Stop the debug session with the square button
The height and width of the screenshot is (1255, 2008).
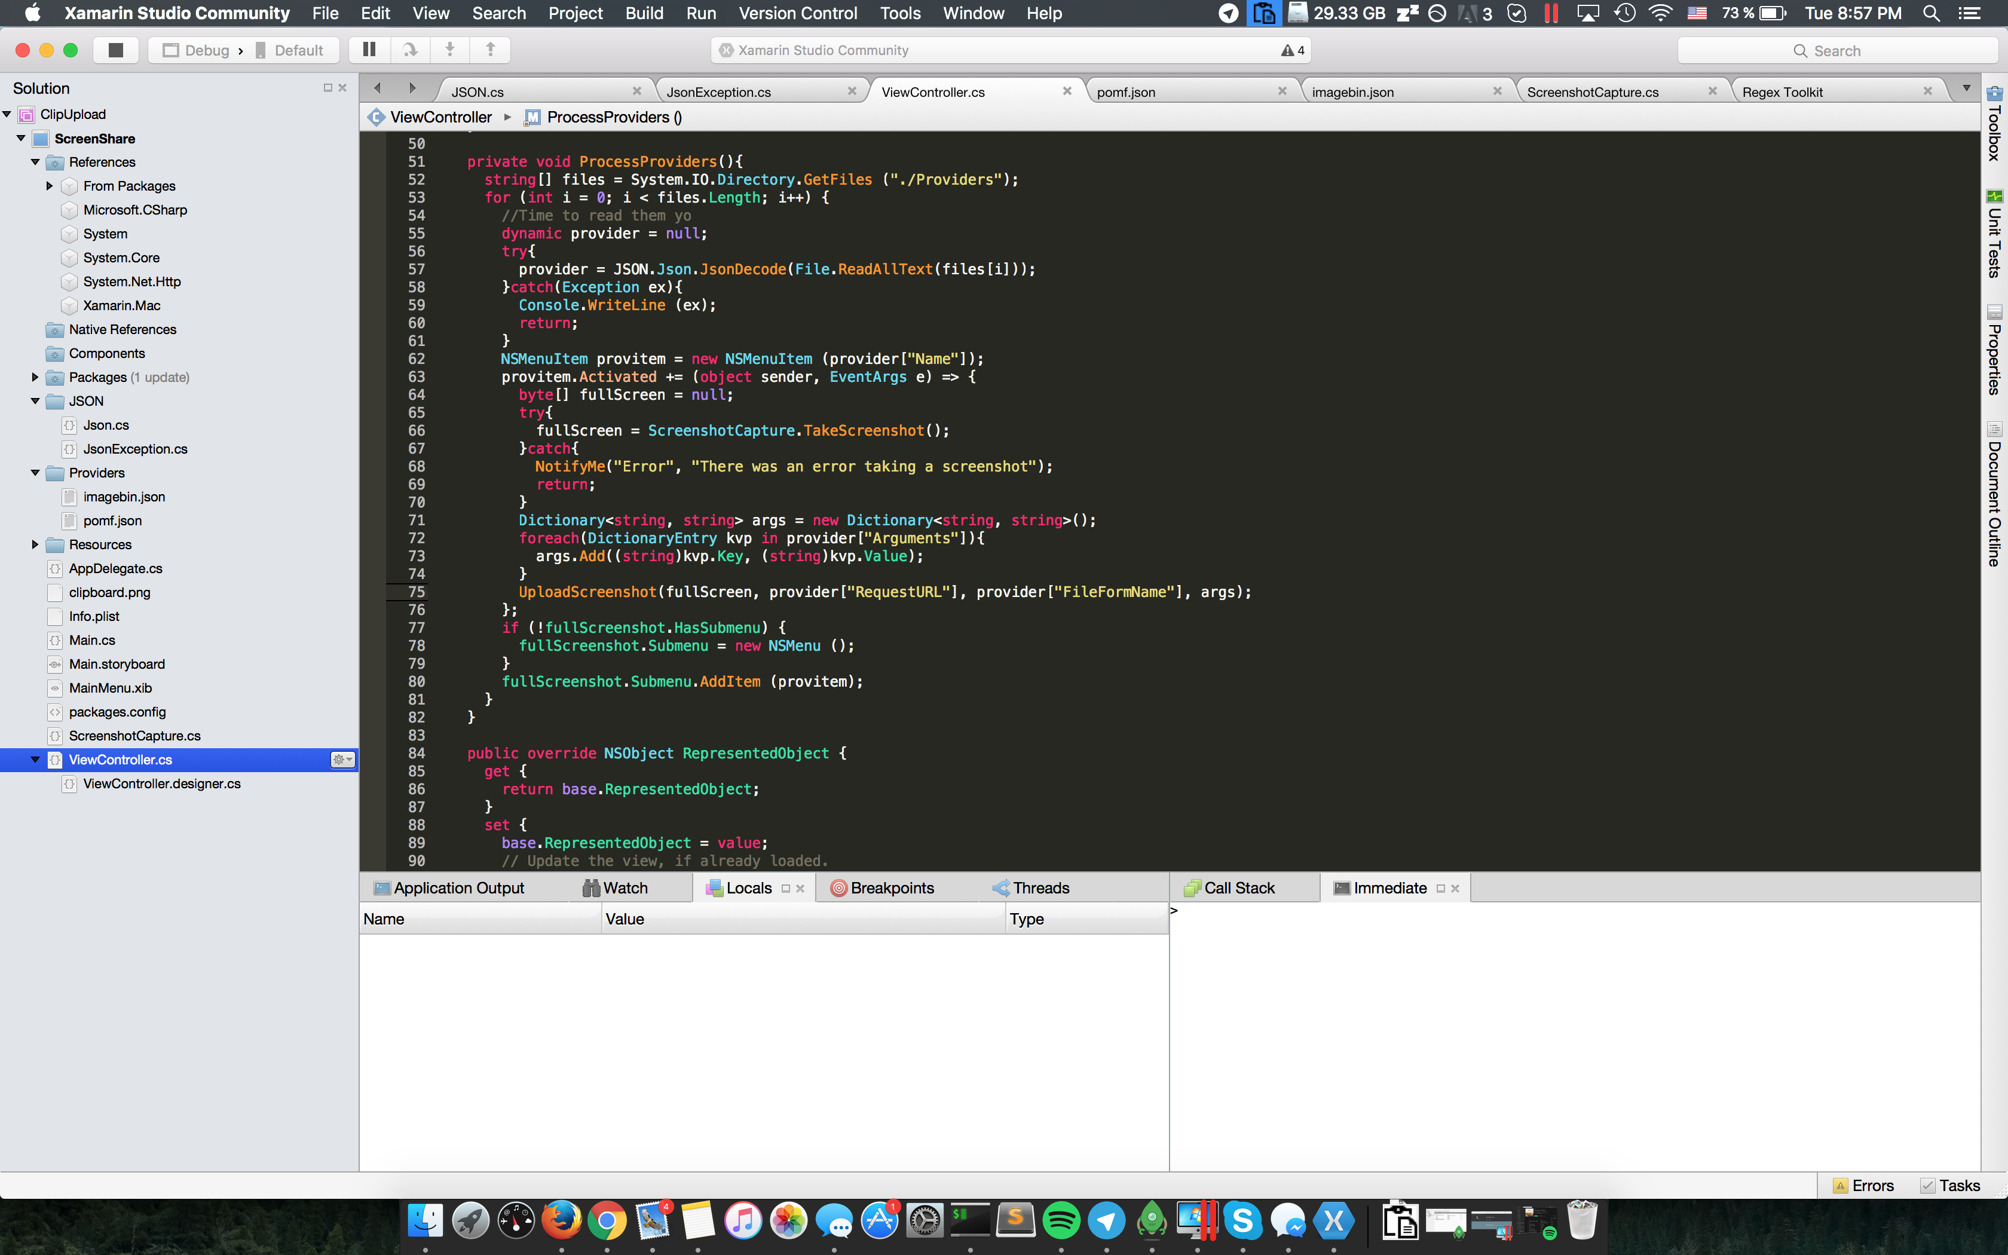(x=115, y=51)
